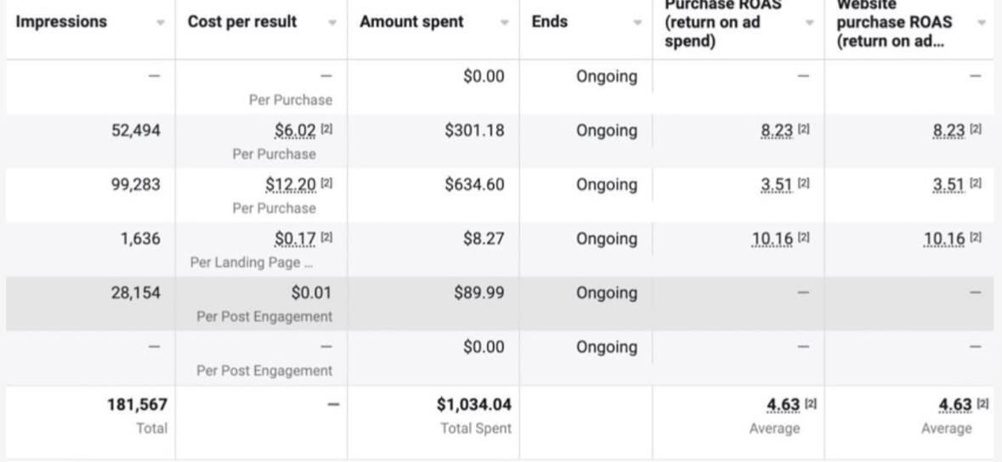Screen dimensions: 1002x462
Task: Click the dropdown arrow on Ends column
Action: (x=637, y=23)
